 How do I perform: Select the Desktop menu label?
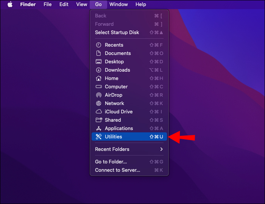(x=114, y=62)
